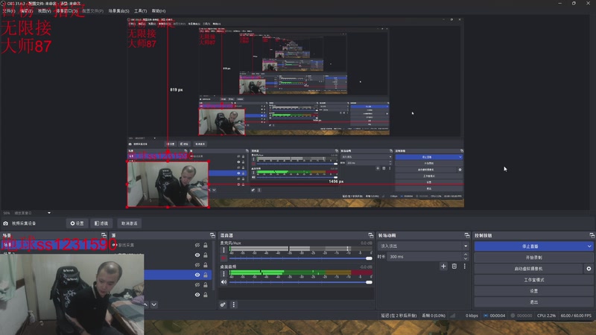Hide the second source row eye icon
The image size is (596, 335).
click(197, 255)
